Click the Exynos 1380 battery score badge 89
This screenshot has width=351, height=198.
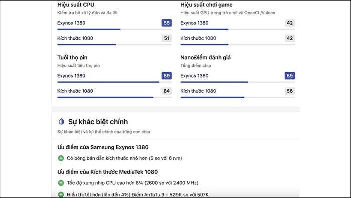pos(167,76)
